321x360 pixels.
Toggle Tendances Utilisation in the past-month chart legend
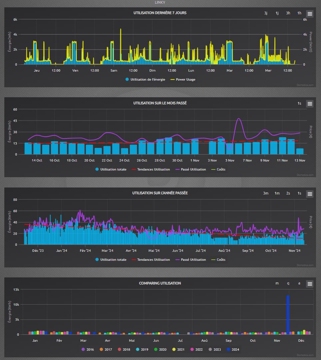tap(151, 170)
